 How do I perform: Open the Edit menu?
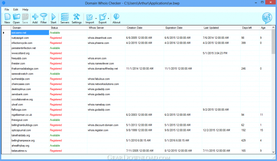pos(16,9)
